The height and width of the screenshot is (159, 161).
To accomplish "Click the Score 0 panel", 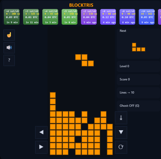I will (x=138, y=79).
